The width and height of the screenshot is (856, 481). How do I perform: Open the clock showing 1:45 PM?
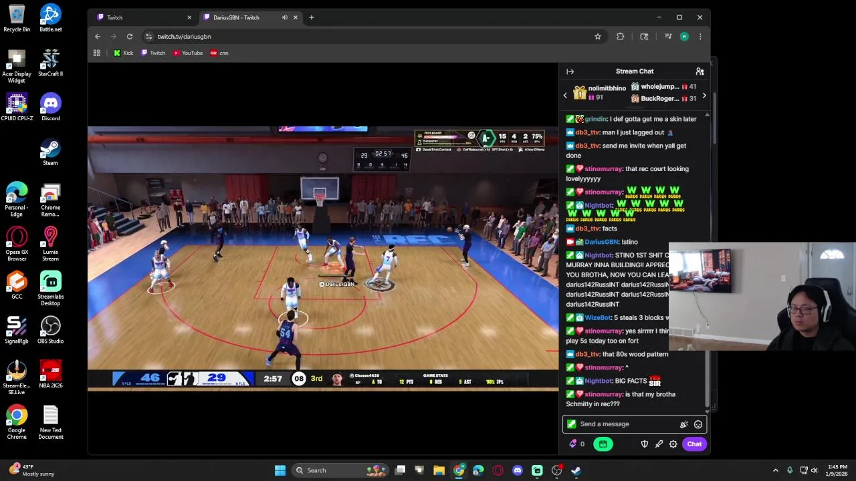pos(837,470)
